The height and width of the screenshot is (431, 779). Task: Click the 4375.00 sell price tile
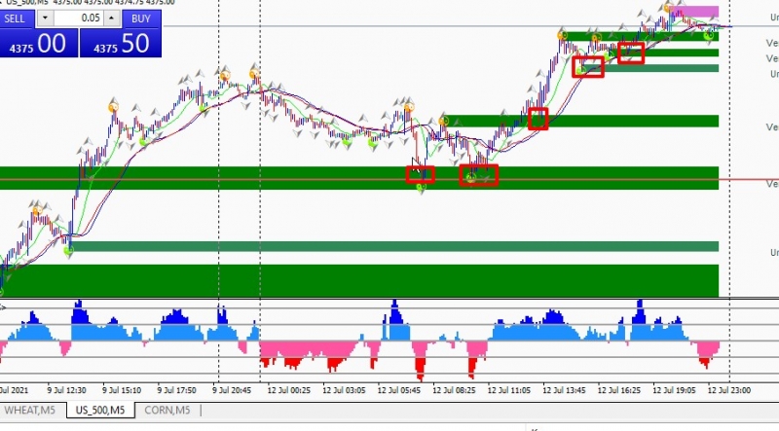(x=39, y=43)
